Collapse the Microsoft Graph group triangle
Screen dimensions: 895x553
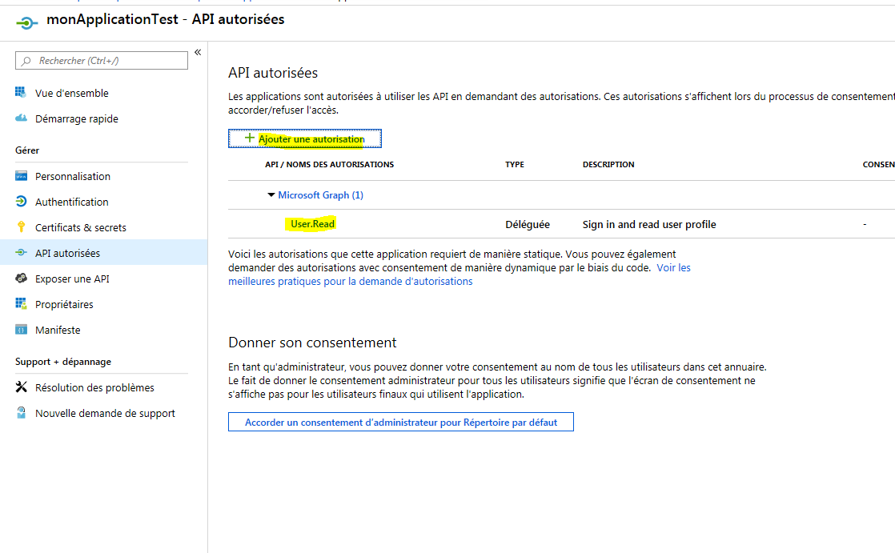[x=271, y=194]
